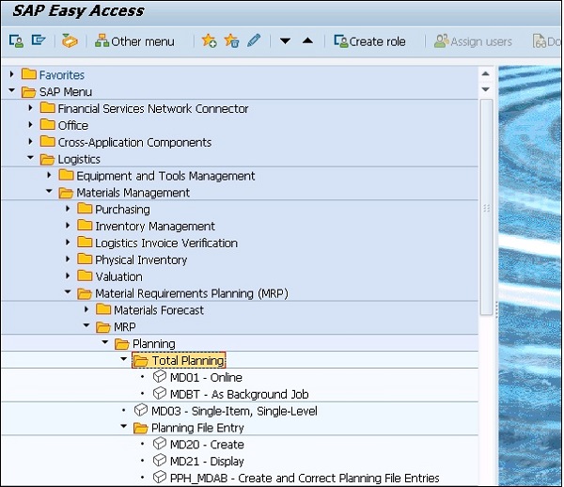Select the SAP Menu folder icon
Screen dimensions: 564x487
(x=29, y=92)
